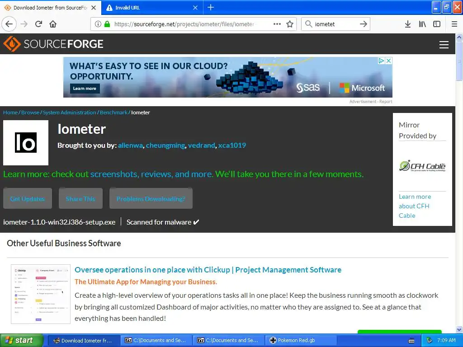
Task: Click the search bar go arrow
Action: click(x=364, y=24)
